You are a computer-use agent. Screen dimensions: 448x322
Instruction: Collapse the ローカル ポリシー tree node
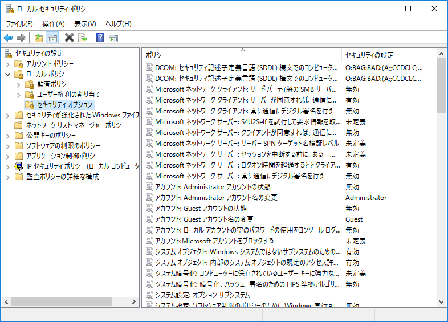[7, 74]
